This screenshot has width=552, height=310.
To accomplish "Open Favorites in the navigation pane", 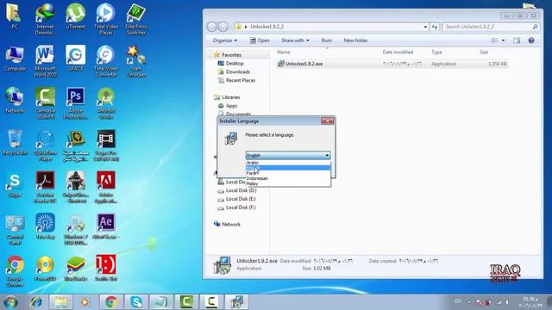I will (x=231, y=55).
